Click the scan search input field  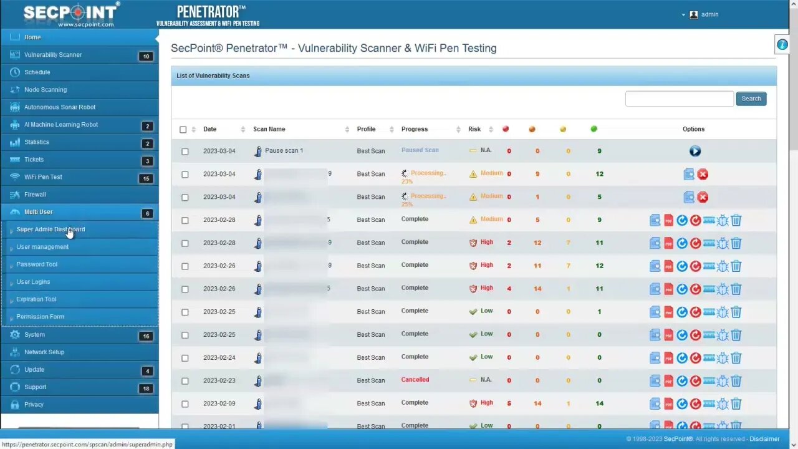tap(680, 99)
